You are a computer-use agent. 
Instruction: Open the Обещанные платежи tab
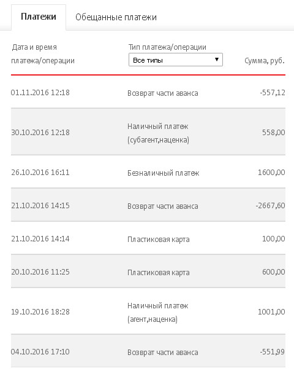(116, 17)
